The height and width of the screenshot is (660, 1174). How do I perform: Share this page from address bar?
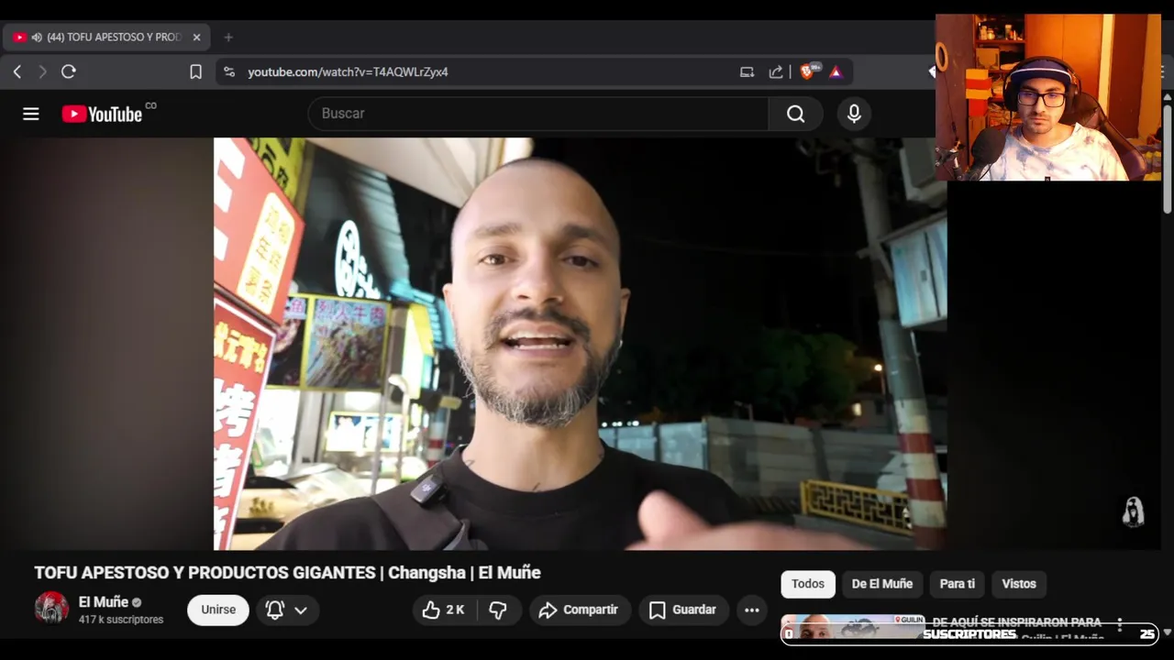click(776, 71)
